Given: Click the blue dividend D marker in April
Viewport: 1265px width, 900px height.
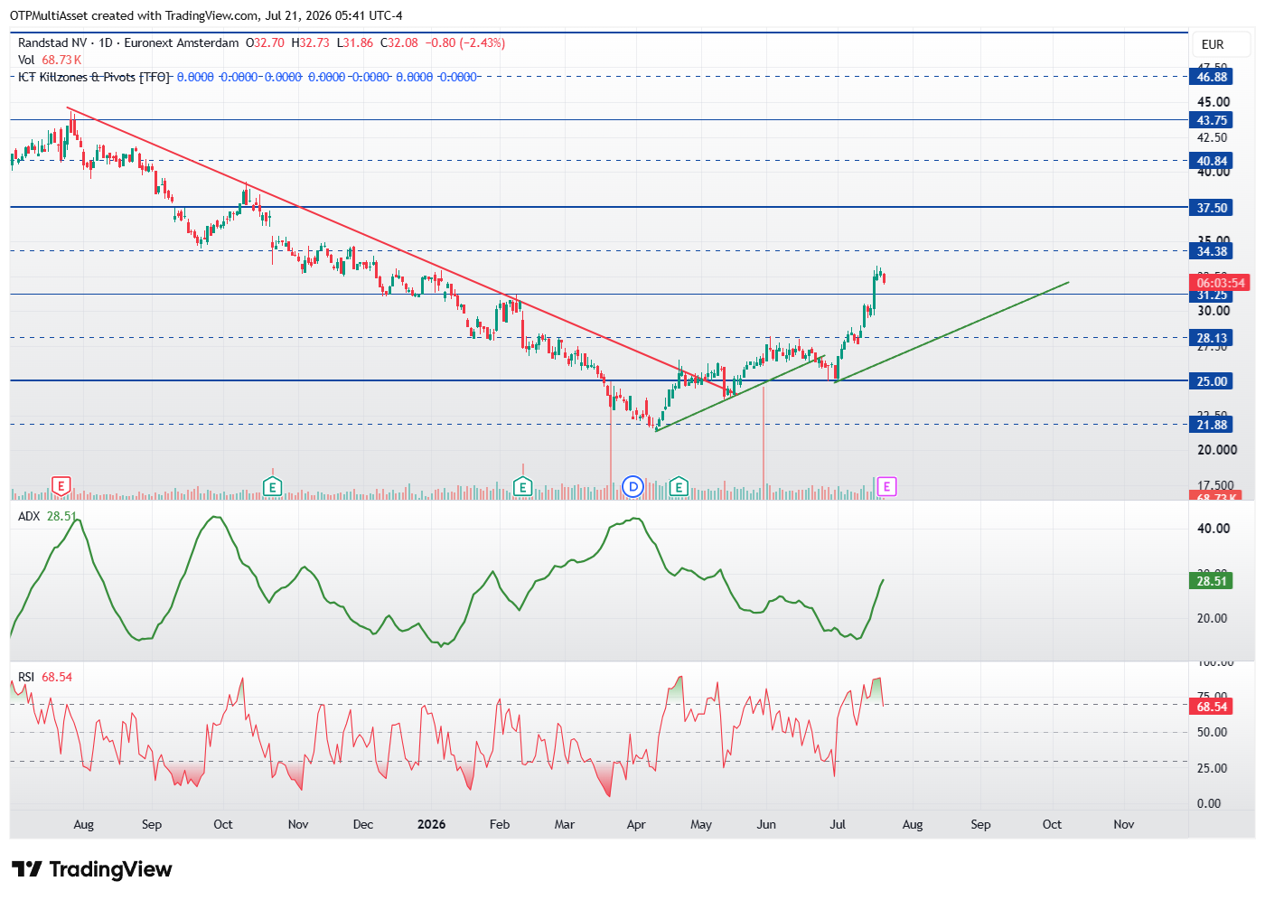Looking at the screenshot, I should point(633,487).
